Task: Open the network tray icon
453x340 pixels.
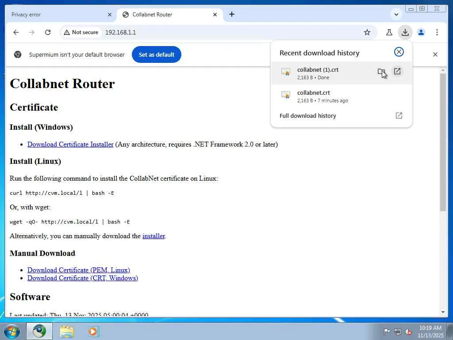Action: (x=398, y=332)
